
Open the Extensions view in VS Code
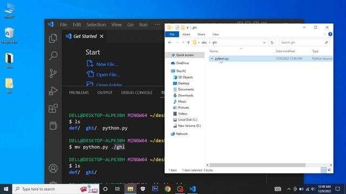coord(53,108)
